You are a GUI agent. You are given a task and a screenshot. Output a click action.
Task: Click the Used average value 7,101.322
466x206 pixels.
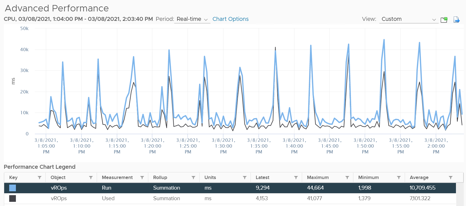tap(420, 198)
